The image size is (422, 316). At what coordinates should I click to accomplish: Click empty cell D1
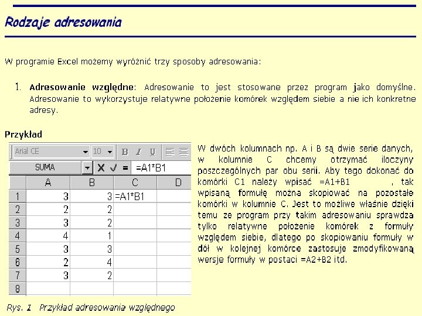[x=174, y=196]
